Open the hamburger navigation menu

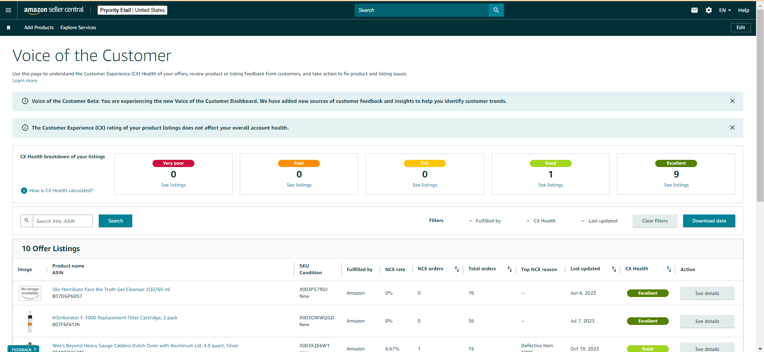(x=8, y=10)
